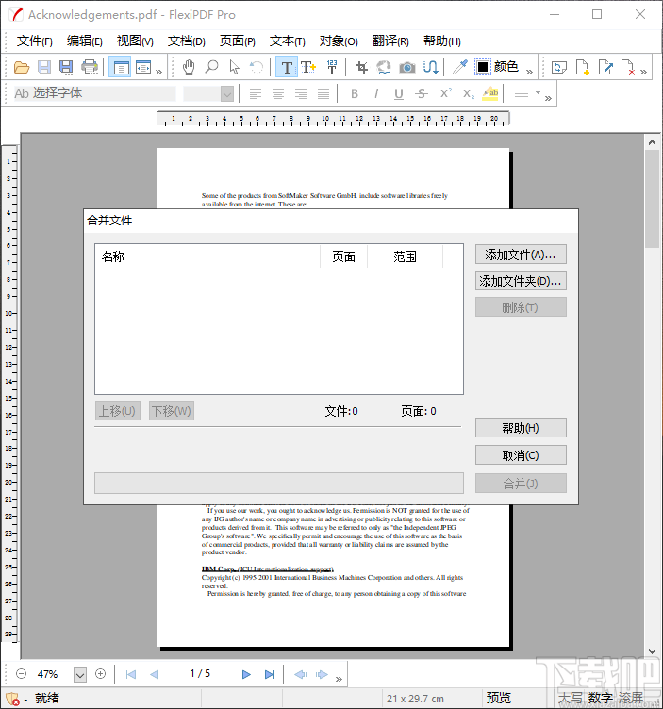Image resolution: width=663 pixels, height=709 pixels.
Task: Click the vertical scrollbar thumb
Action: tap(652, 199)
